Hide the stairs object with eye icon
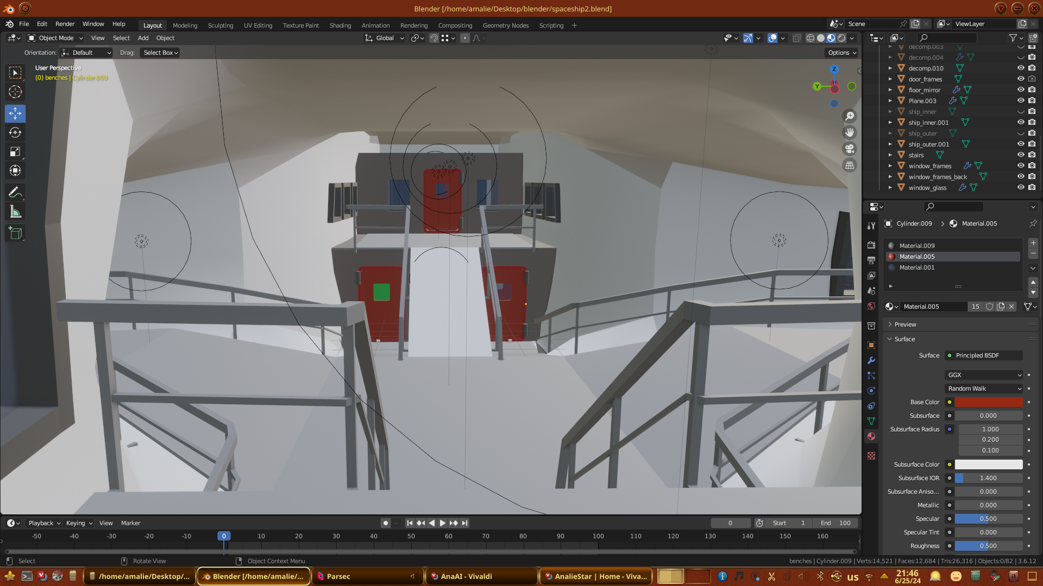 click(1021, 155)
